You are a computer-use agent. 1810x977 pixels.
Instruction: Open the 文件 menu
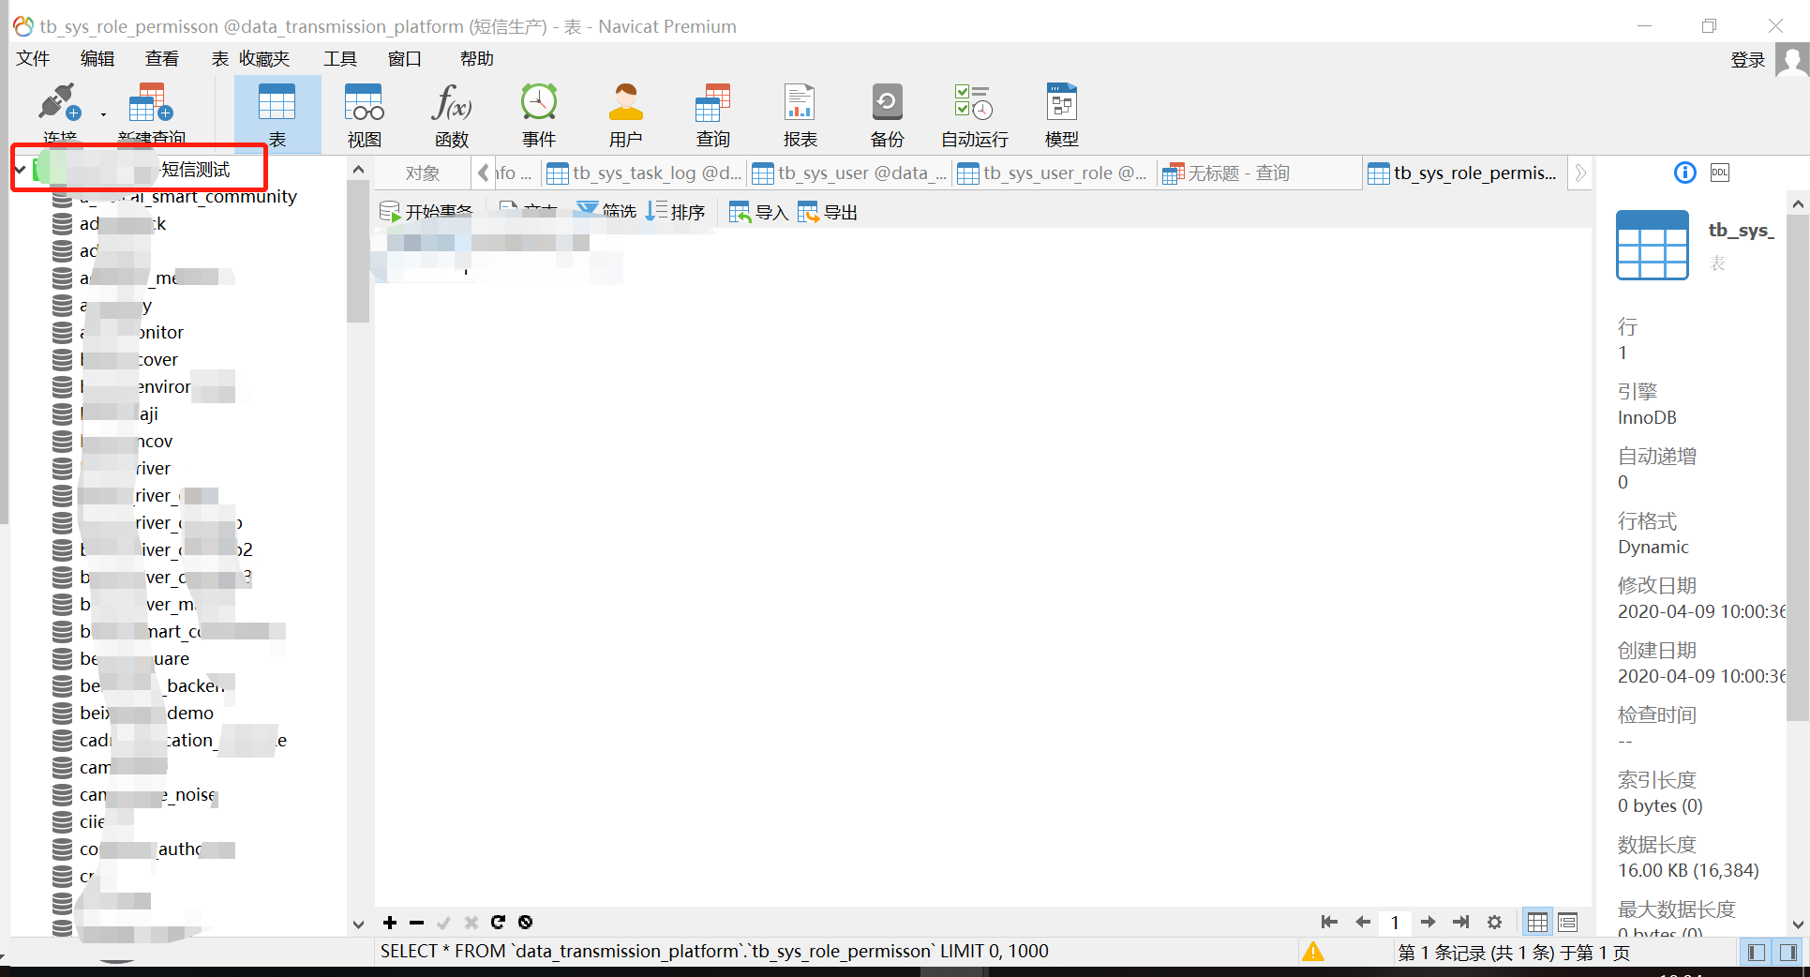(33, 59)
